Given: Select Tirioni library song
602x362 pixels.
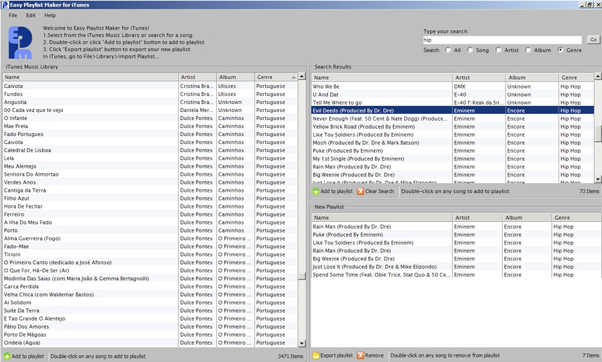Looking at the screenshot, I should click(x=150, y=254).
